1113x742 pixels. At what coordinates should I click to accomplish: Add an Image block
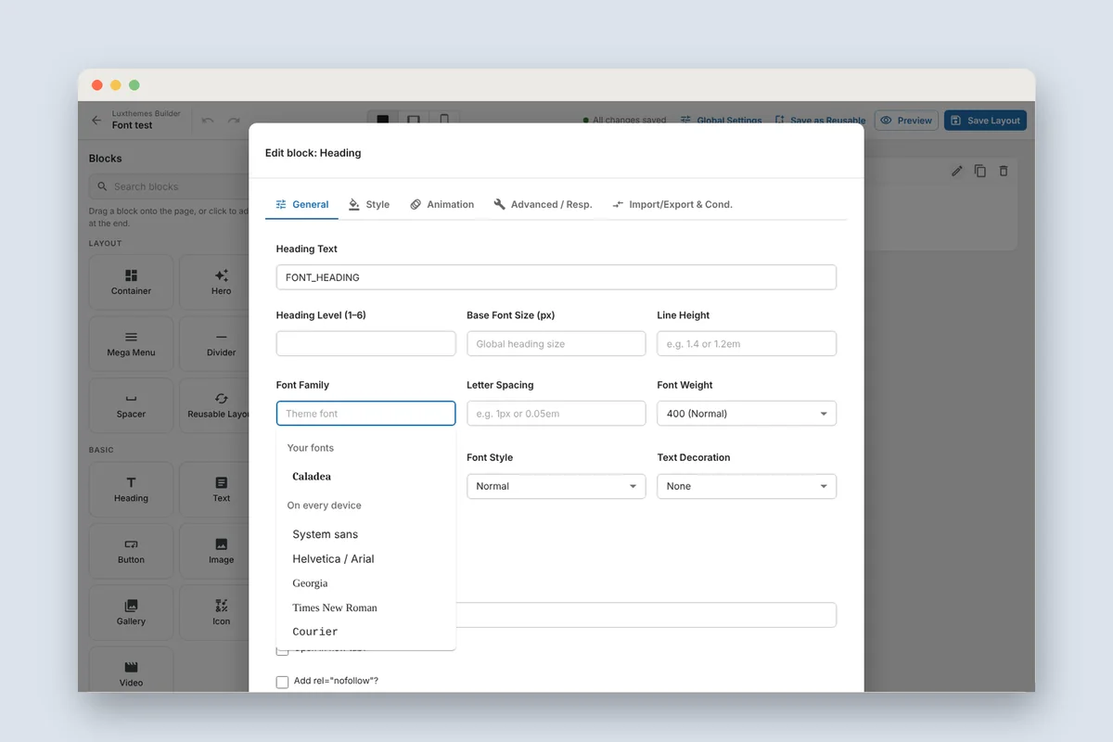pos(214,551)
